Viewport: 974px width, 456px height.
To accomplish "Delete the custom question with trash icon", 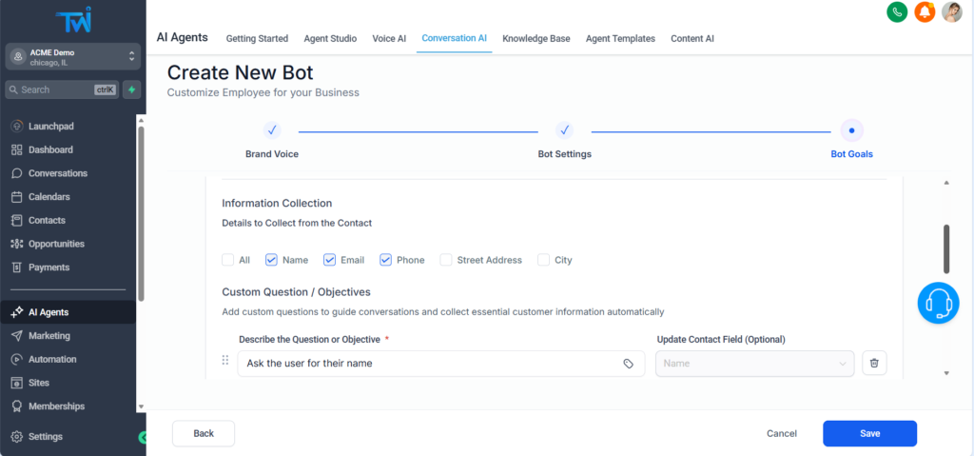I will (x=874, y=363).
